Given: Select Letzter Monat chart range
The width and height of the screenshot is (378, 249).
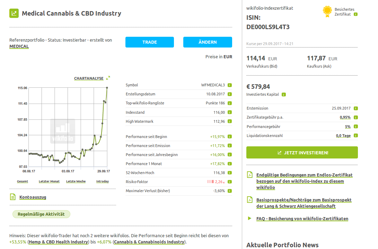Looking at the screenshot, I should pos(49,181).
